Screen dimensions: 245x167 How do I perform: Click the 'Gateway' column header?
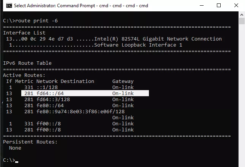[123, 81]
